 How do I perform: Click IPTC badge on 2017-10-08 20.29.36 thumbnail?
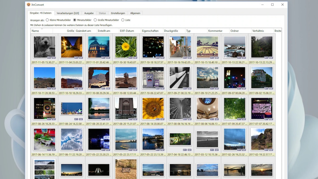tap(103, 88)
